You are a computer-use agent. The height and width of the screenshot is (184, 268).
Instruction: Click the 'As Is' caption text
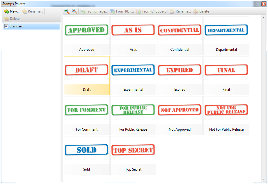(x=133, y=50)
